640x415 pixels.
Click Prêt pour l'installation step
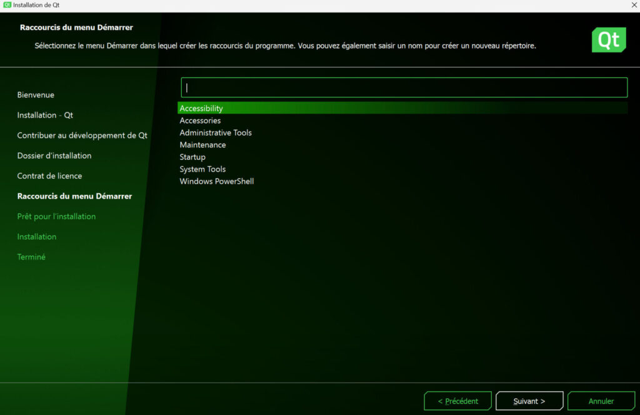(56, 217)
